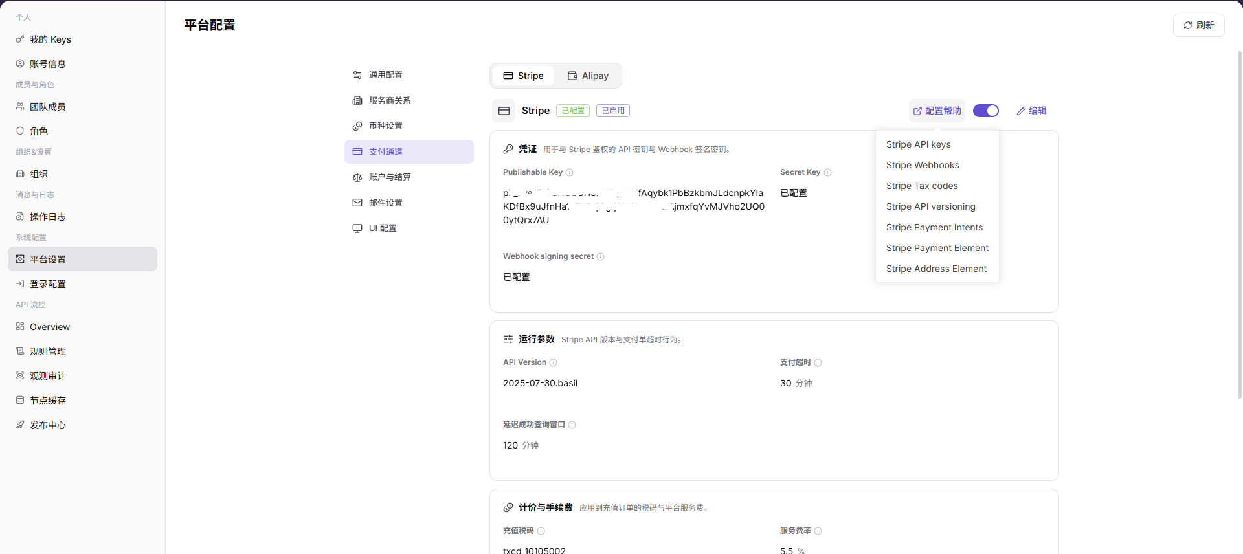The height and width of the screenshot is (554, 1243).
Task: Click the sliders icon beside 通用配置
Action: coord(357,75)
